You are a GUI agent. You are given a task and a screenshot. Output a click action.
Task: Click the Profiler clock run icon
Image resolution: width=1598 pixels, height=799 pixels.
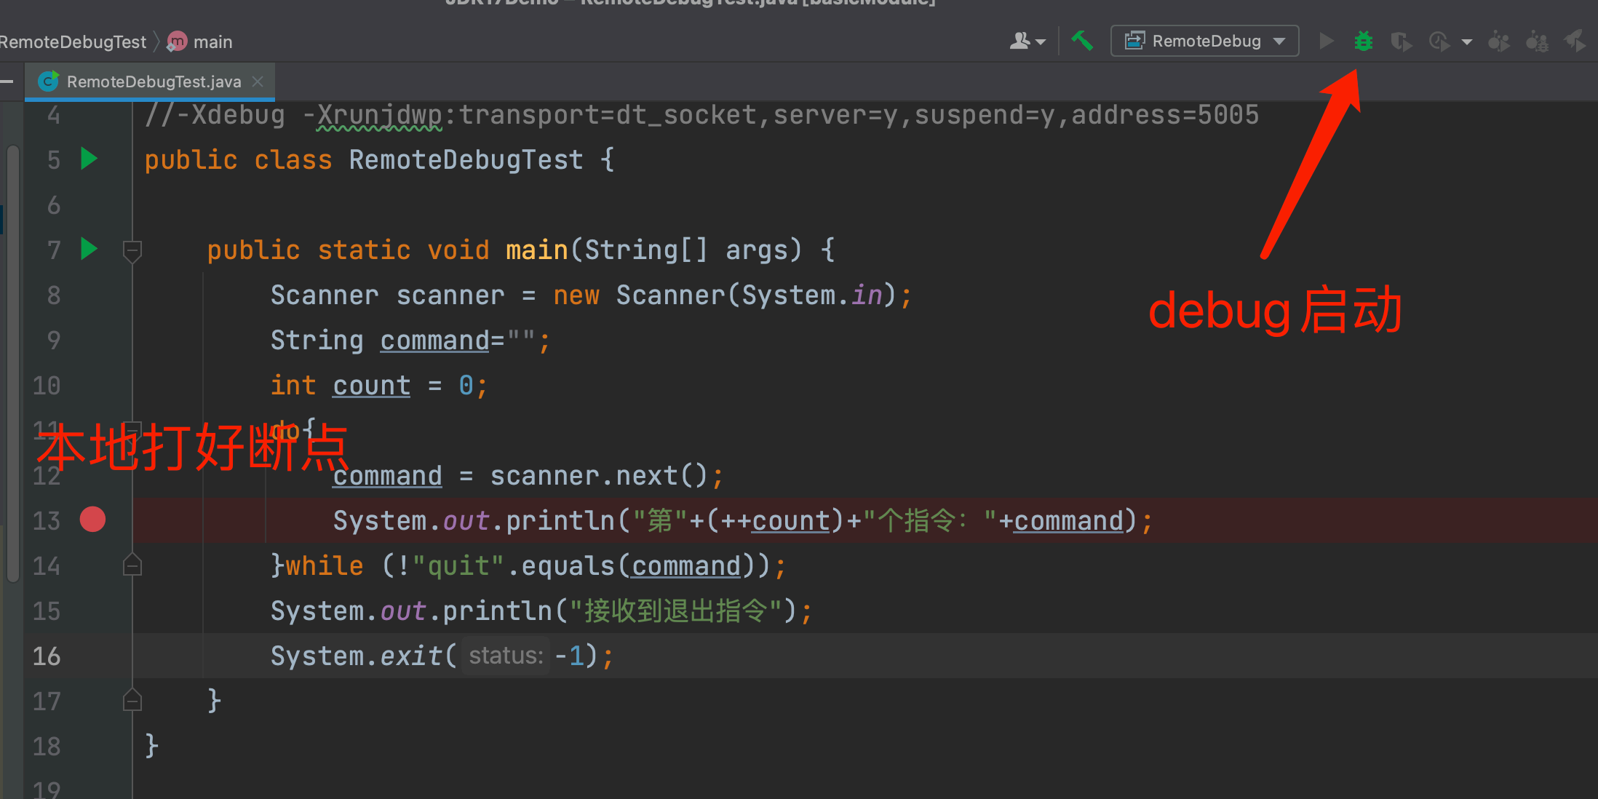1439,41
